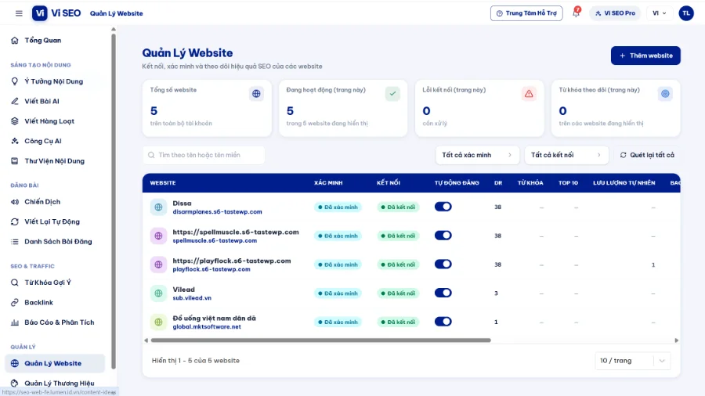Select Quản Lý Website in sidebar
This screenshot has width=705, height=396.
tap(55, 364)
